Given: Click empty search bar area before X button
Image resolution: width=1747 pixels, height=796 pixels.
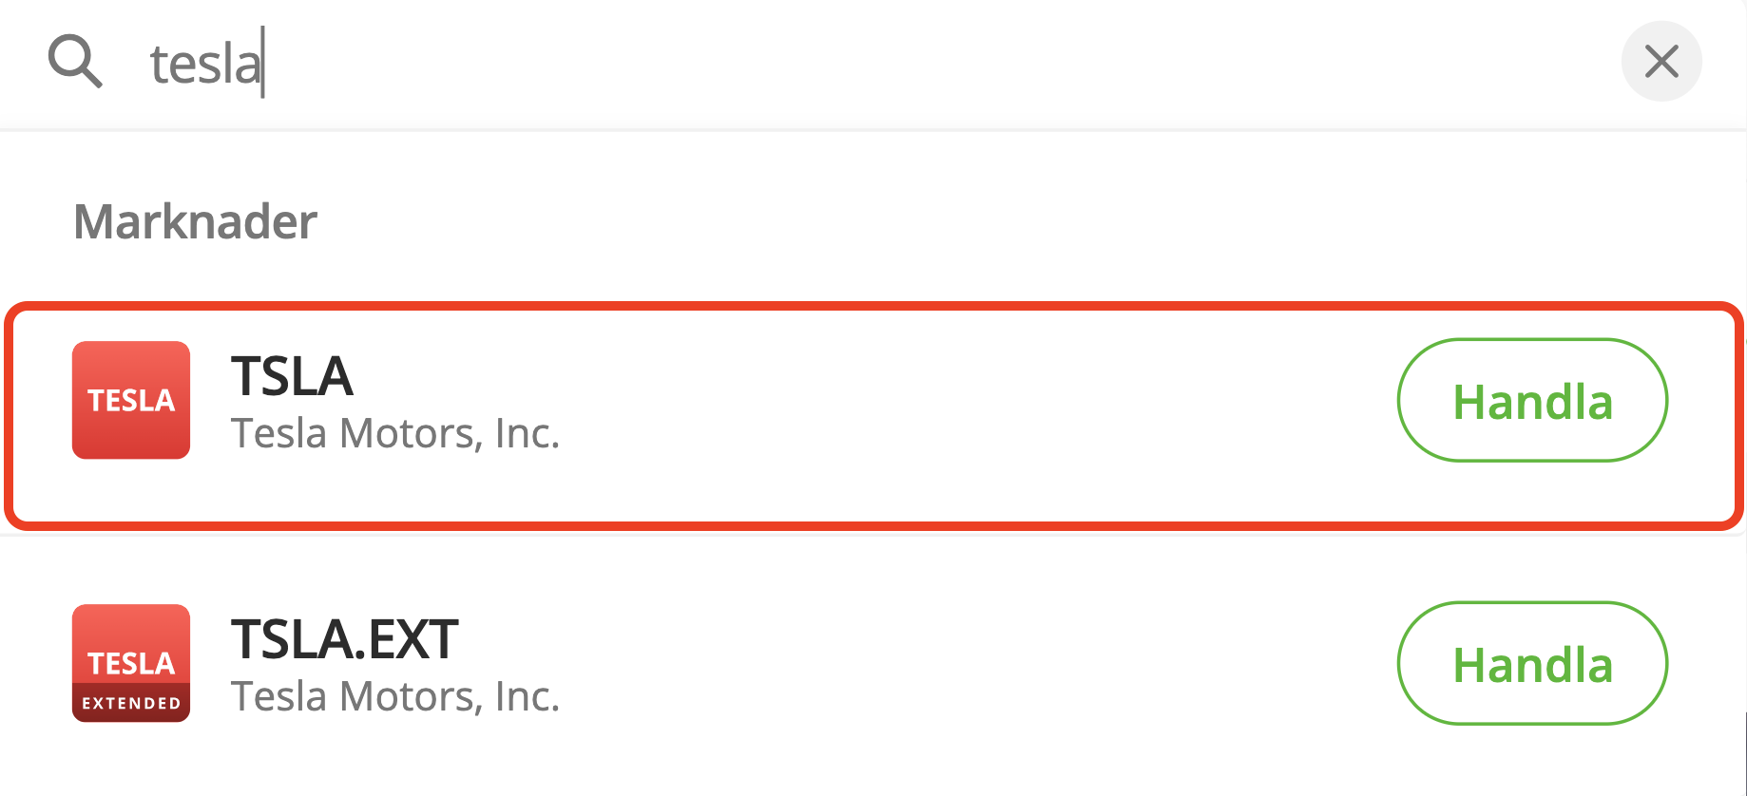Looking at the screenshot, I should tap(1141, 63).
